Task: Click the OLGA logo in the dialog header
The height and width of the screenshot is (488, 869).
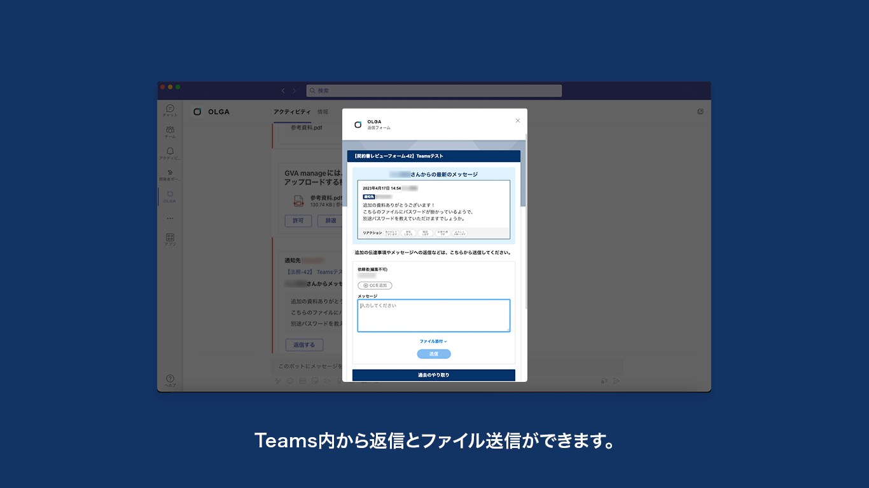Action: coord(358,125)
